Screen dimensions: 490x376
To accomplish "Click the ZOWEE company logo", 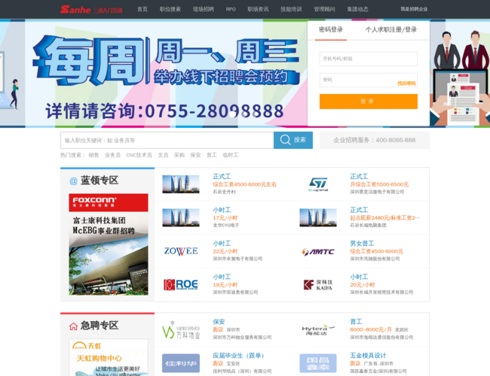I will [181, 251].
